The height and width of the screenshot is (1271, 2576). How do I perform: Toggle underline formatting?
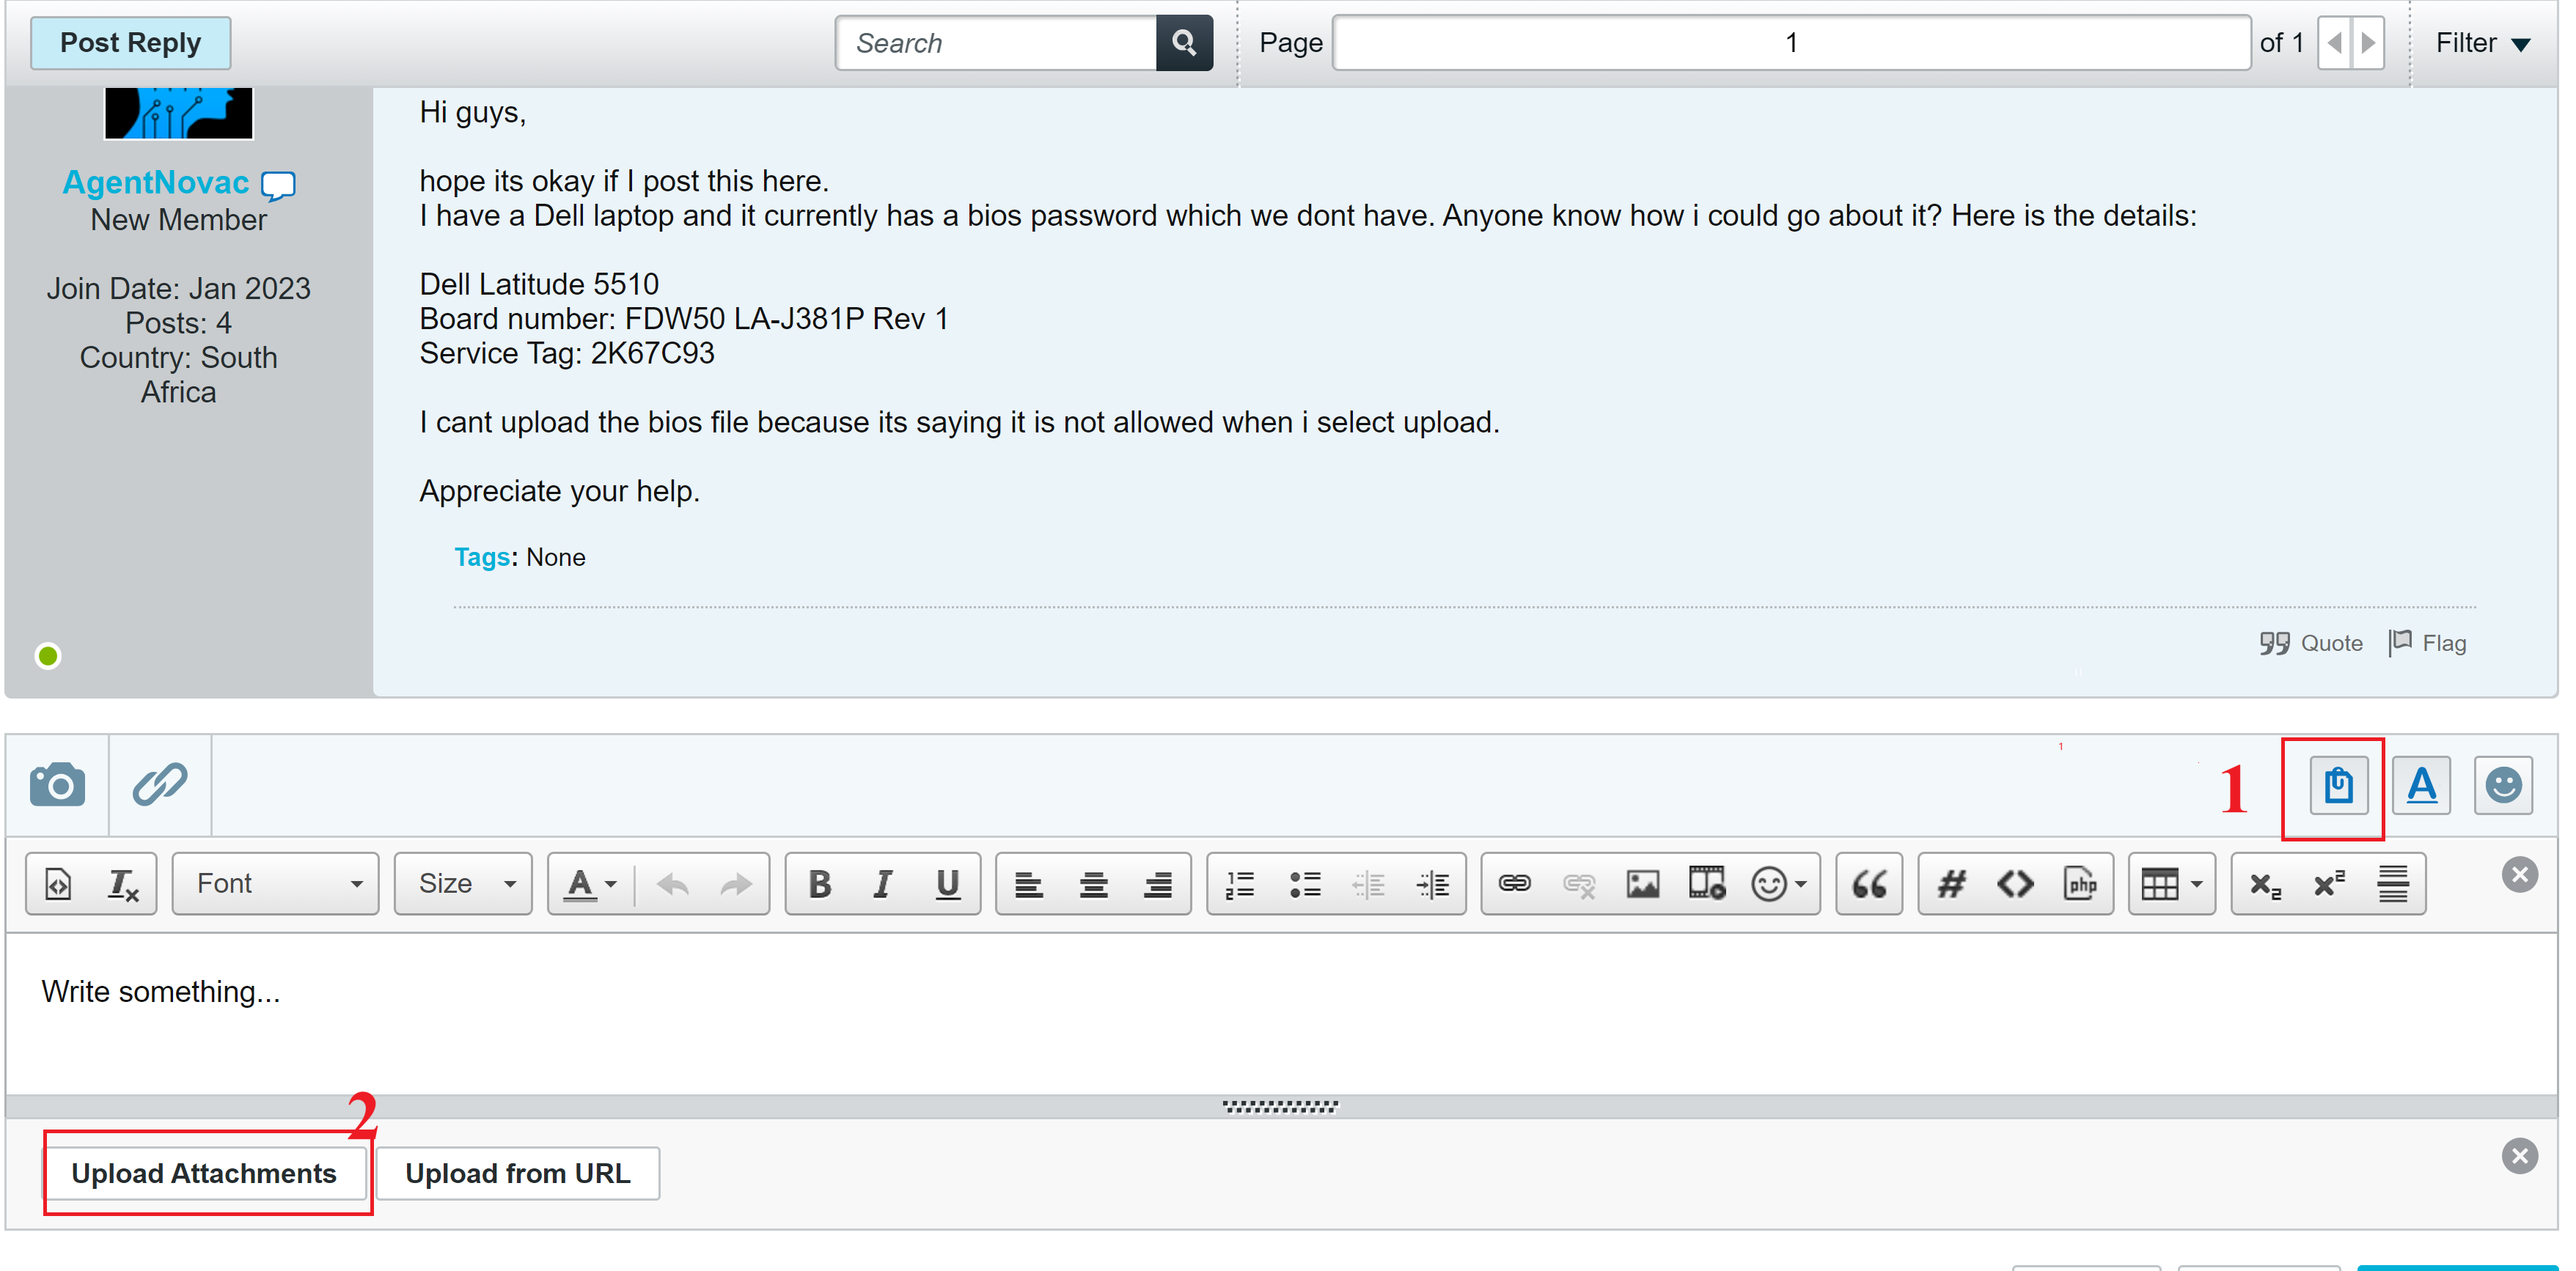(947, 884)
